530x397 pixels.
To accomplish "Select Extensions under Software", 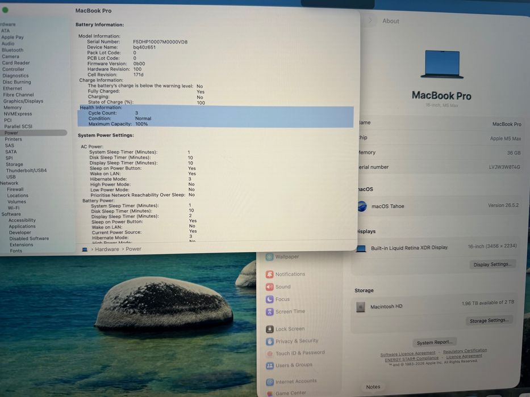I will click(x=21, y=245).
